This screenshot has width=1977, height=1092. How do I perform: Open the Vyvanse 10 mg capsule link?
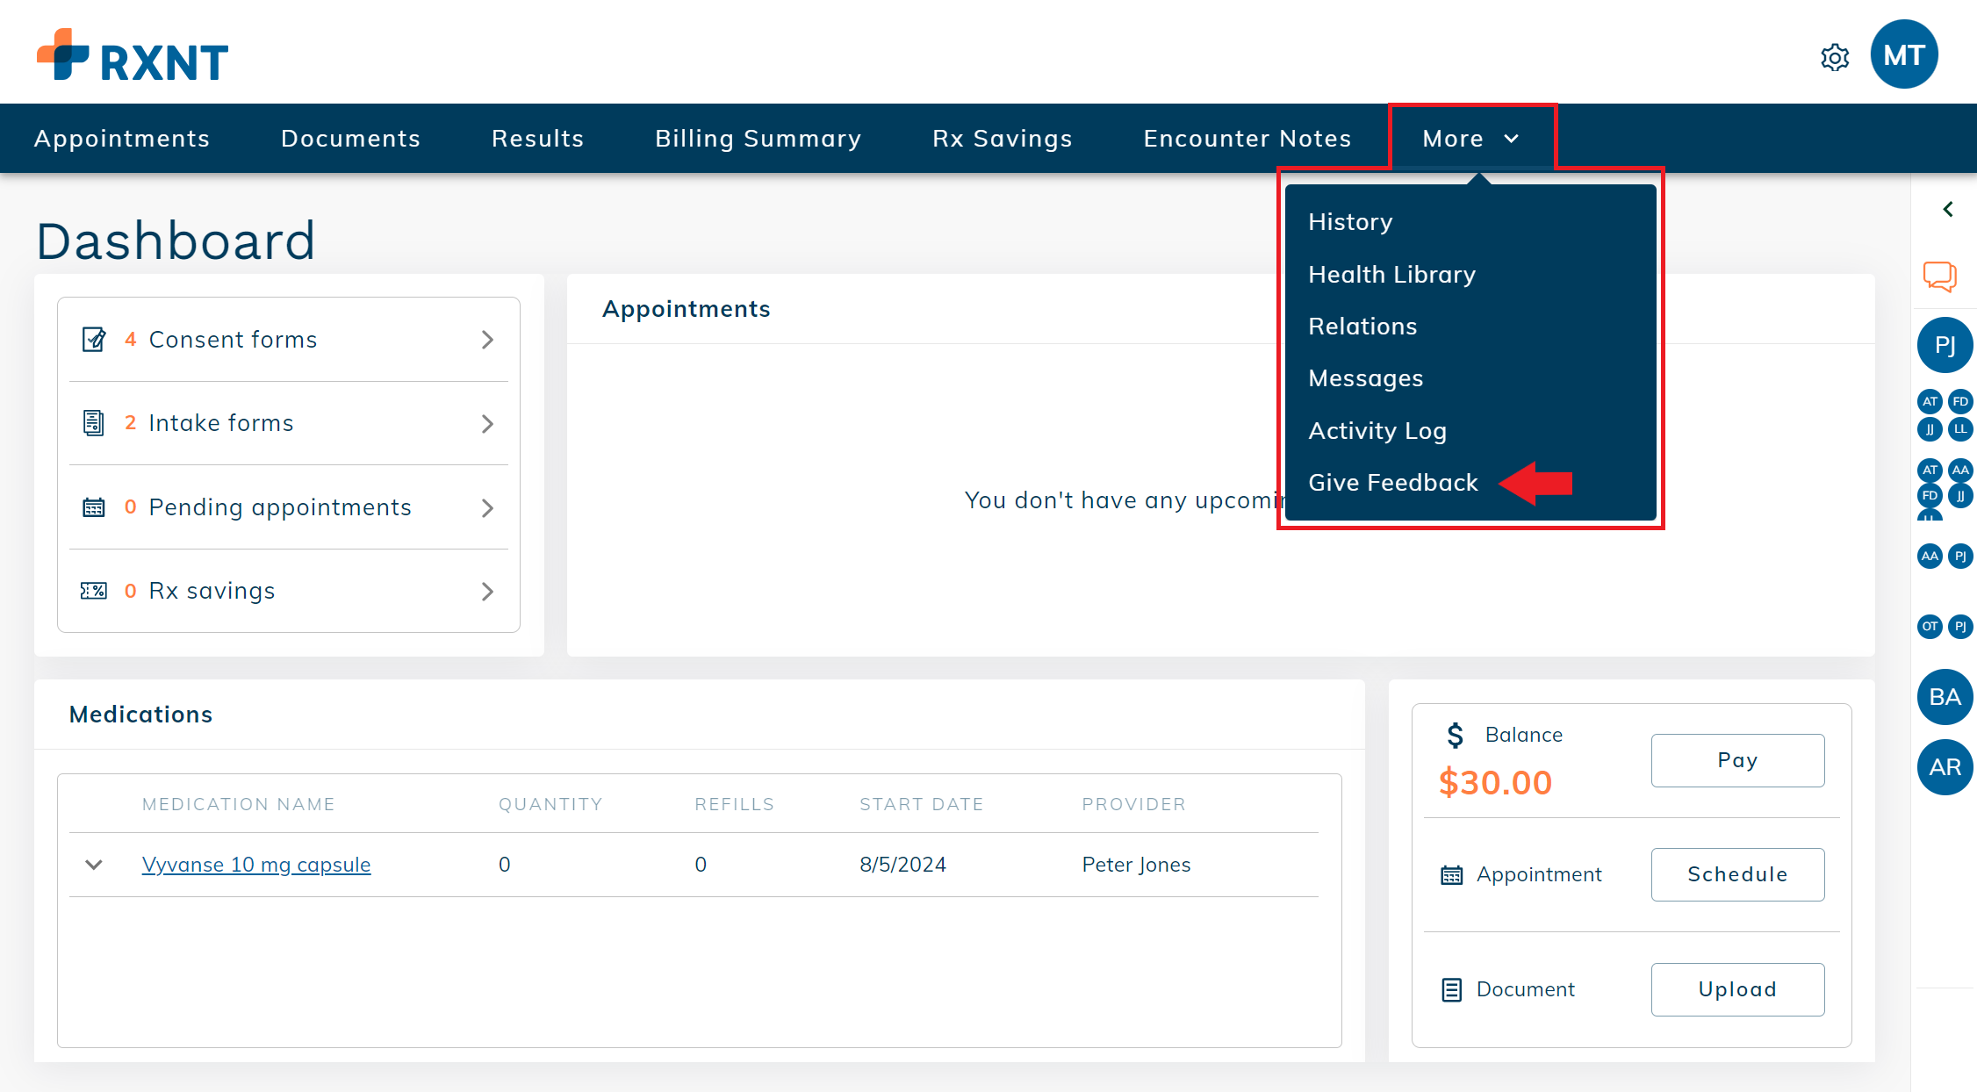256,865
